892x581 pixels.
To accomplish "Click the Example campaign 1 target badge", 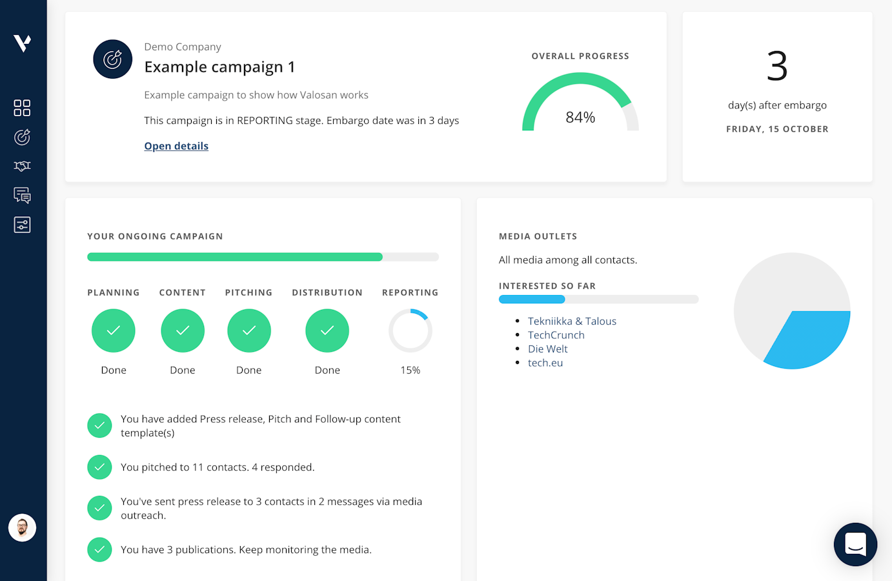I will [113, 59].
